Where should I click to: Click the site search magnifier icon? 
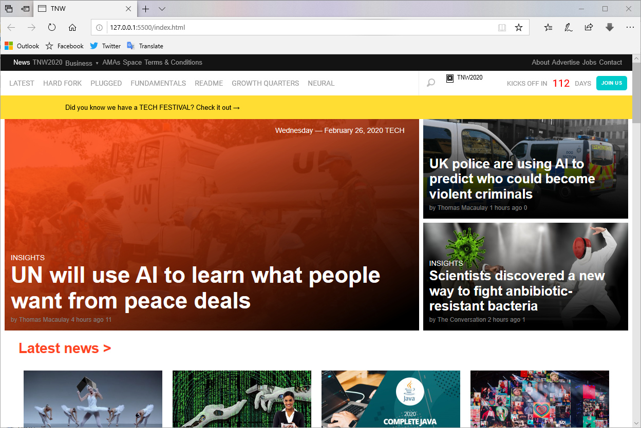[431, 83]
